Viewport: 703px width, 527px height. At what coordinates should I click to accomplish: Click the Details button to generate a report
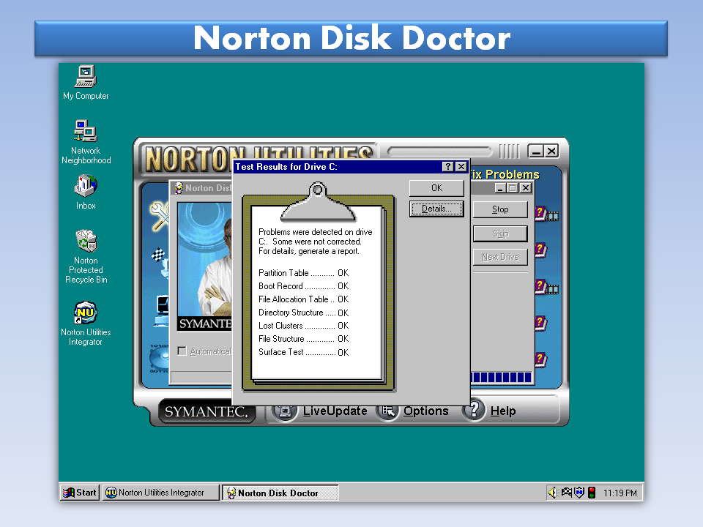point(436,209)
